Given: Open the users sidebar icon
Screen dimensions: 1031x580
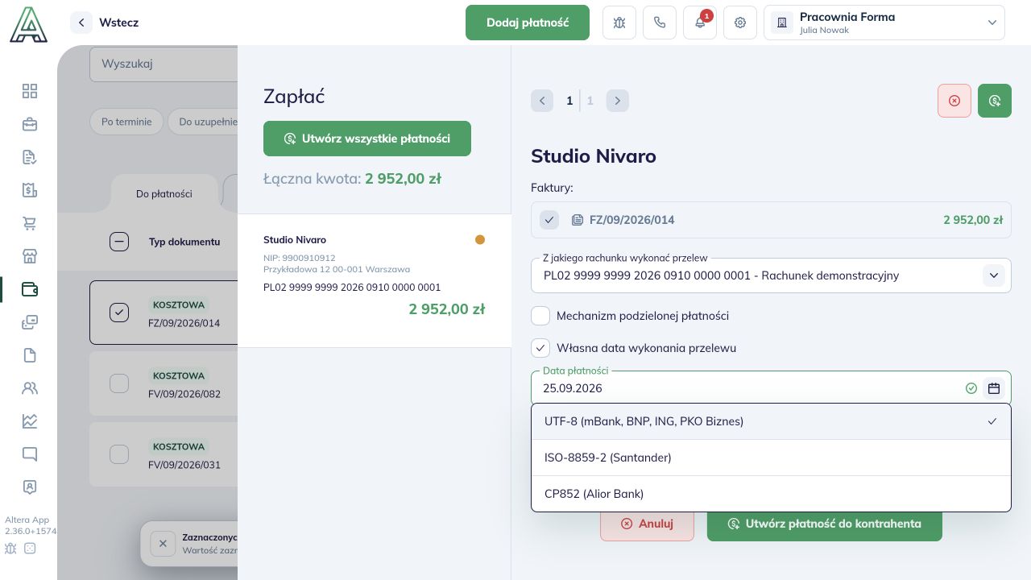Looking at the screenshot, I should pos(30,388).
